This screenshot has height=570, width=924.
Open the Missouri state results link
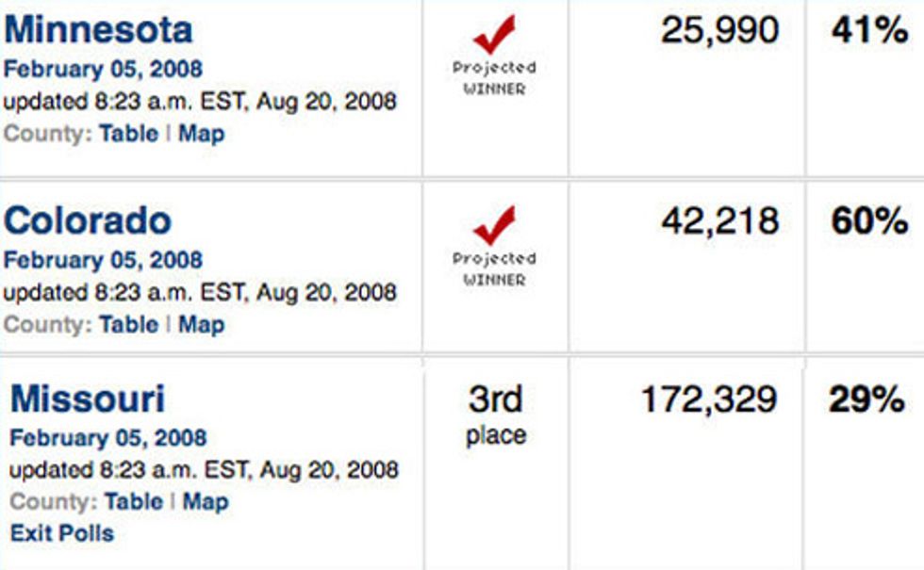(88, 399)
